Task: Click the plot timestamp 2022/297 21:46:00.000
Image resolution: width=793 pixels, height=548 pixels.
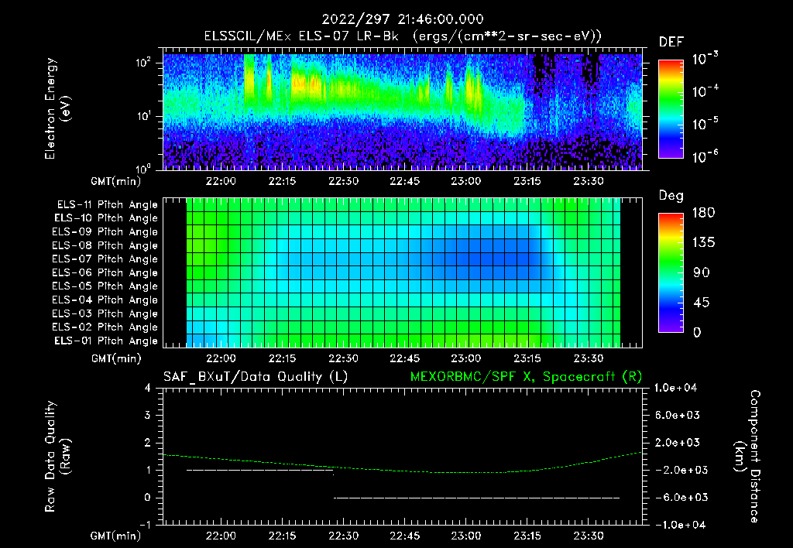Action: click(403, 19)
